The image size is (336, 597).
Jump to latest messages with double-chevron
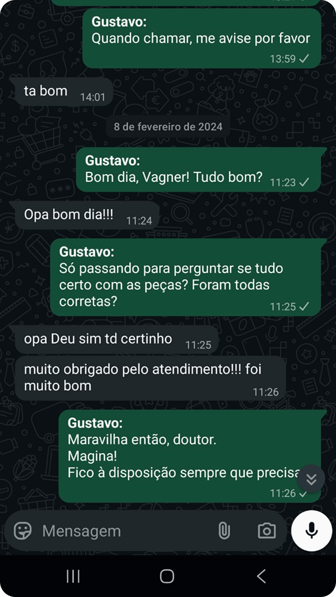pos(311,479)
